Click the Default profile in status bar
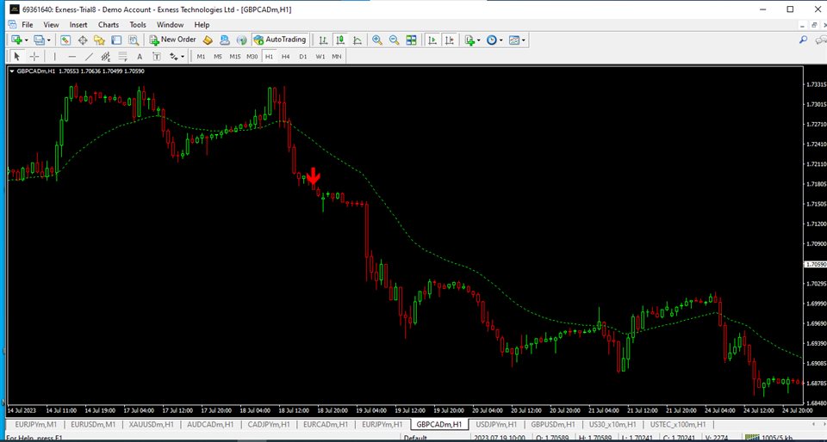The height and width of the screenshot is (442, 827). pos(415,438)
